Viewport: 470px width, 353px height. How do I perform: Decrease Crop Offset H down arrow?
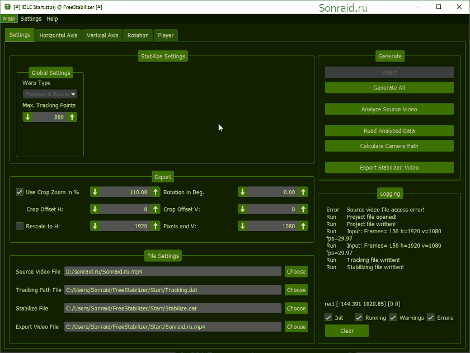click(95, 209)
